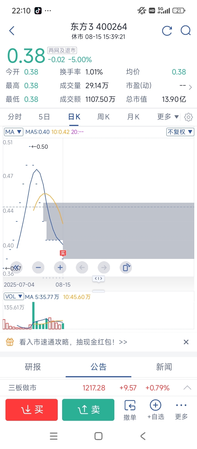Image resolution: width=197 pixels, height=449 pixels.
Task: Tap the back arrow icon
Action: coord(12,31)
